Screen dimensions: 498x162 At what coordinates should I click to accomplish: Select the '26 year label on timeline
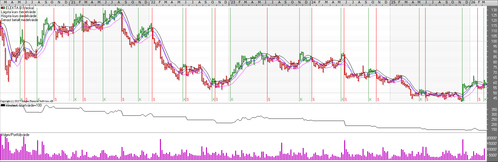point(473,2)
